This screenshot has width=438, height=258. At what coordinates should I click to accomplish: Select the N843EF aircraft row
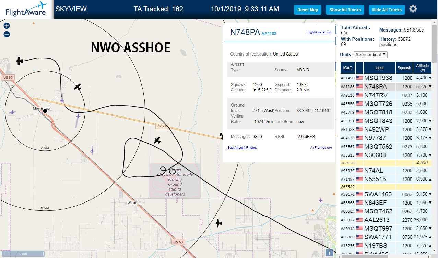pos(386,202)
